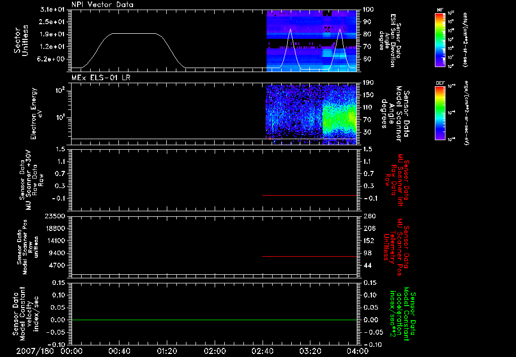516x357 pixels.
Task: Click the "150" scanner angle axis value
Action: point(368,95)
